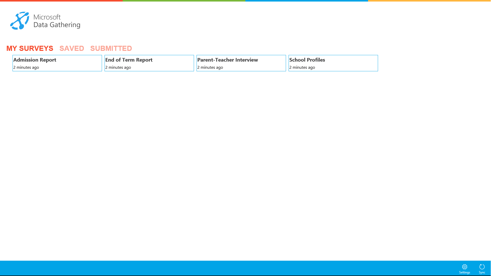The height and width of the screenshot is (276, 491).
Task: Click the timestamp under School Profiles
Action: [x=302, y=67]
